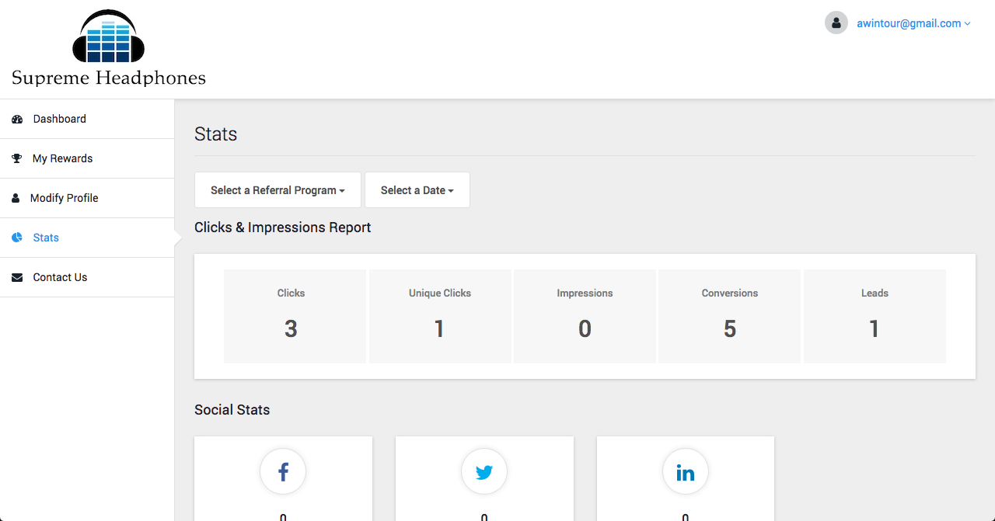Click the Modify Profile person icon
Image resolution: width=995 pixels, height=521 pixels.
(x=16, y=198)
